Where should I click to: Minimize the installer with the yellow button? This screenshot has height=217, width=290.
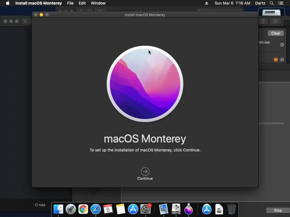pos(41,15)
